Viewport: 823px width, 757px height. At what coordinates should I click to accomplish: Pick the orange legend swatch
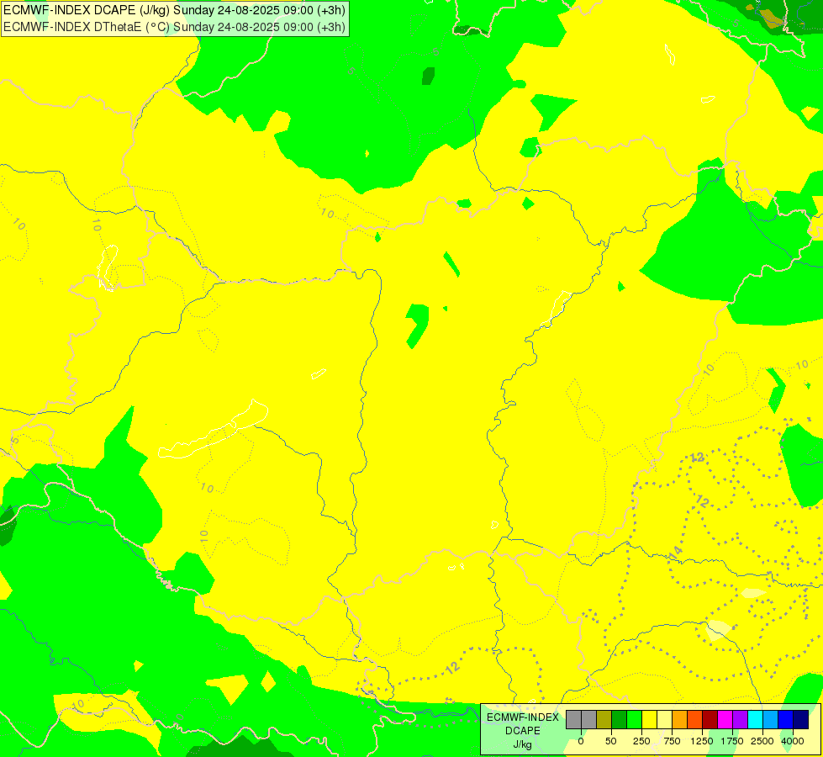coord(680,720)
